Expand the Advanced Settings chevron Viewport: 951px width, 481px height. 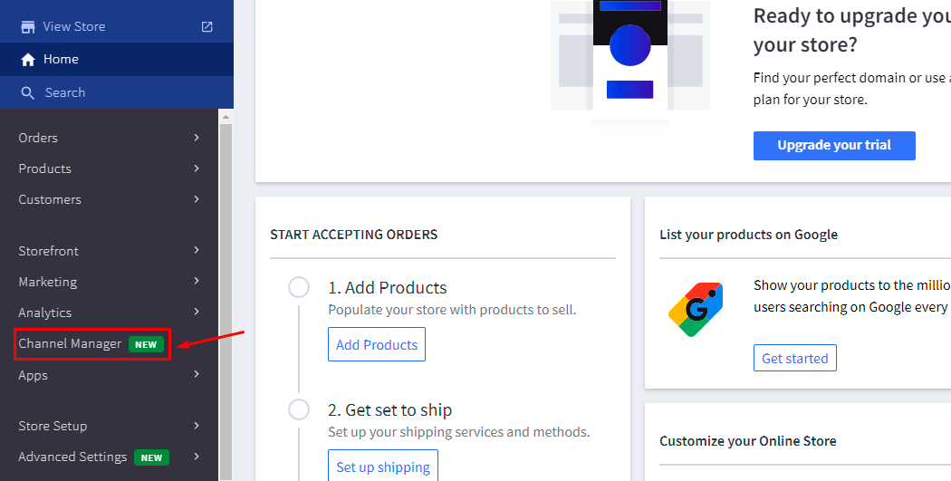pyautogui.click(x=197, y=457)
